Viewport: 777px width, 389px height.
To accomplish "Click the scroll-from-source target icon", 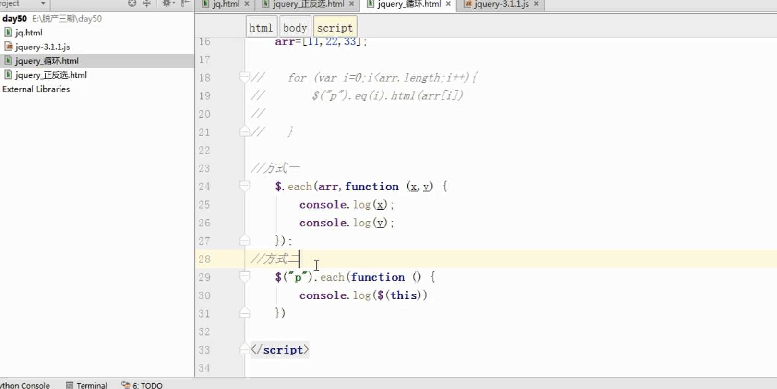I will [132, 3].
